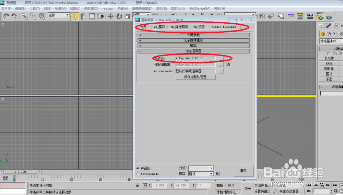Switch to the Render Elements tab
Viewport: 343px width, 195px height.
coord(224,27)
